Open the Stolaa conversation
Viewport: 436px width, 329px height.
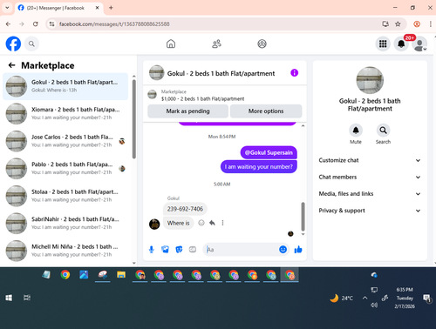click(x=65, y=196)
